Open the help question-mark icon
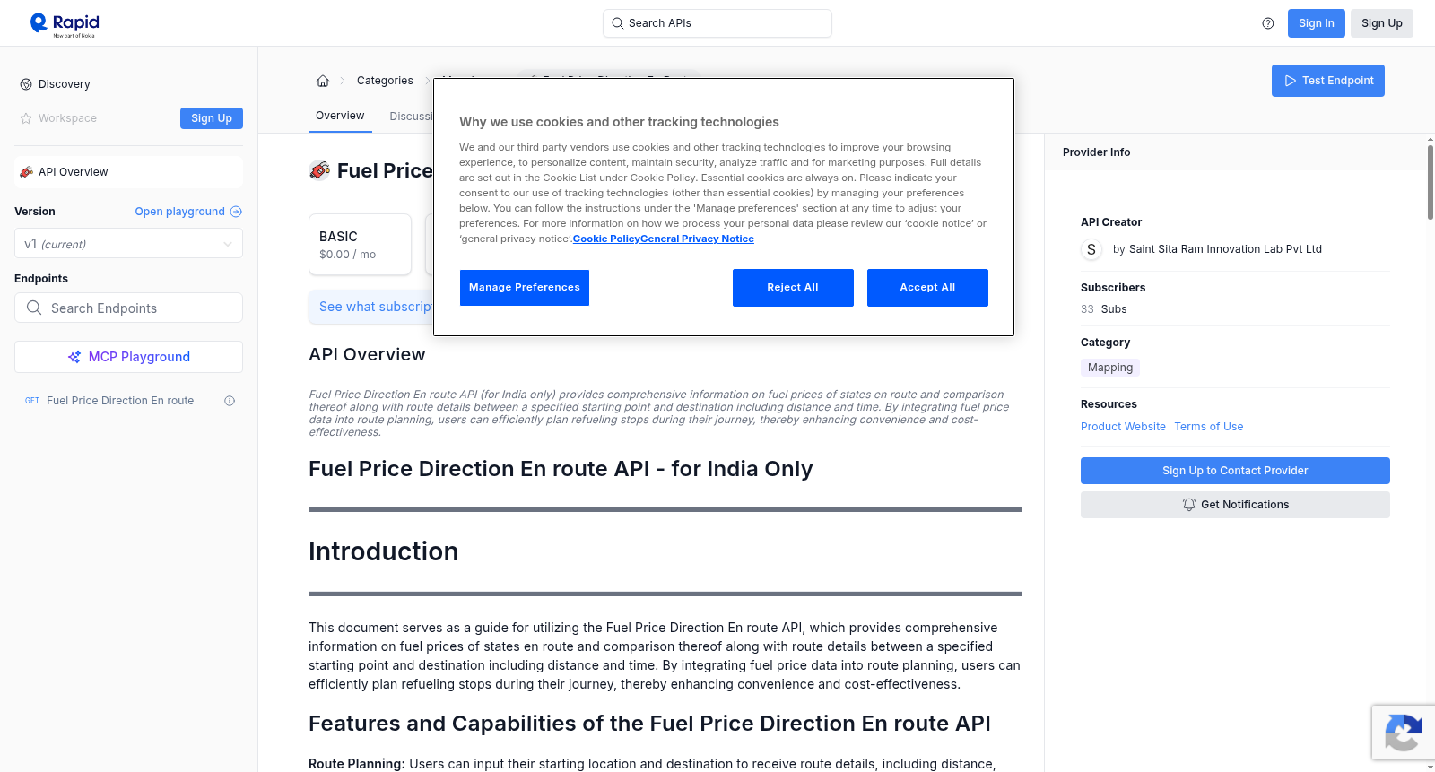The width and height of the screenshot is (1435, 772). pyautogui.click(x=1268, y=23)
